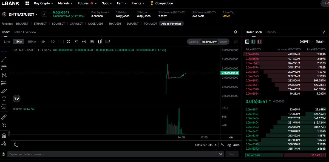
Task: Select the Order Book tab
Action: [x=254, y=32]
